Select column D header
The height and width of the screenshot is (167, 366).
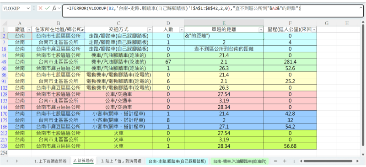pos(168,23)
